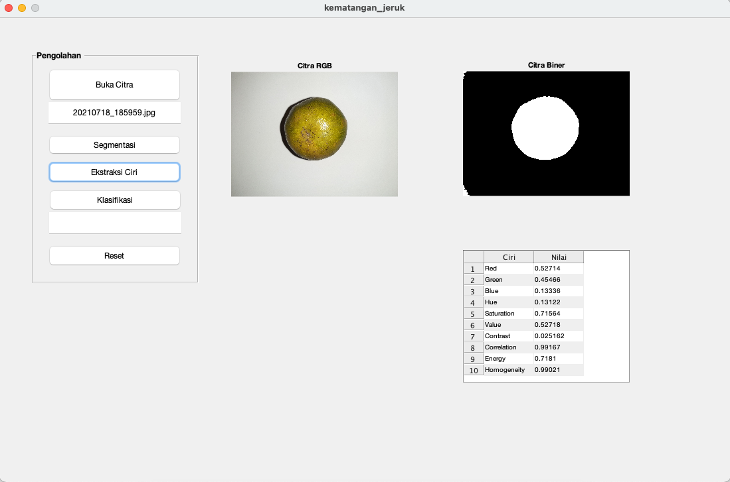
Task: Click the value 0.45466 cell
Action: tap(559, 280)
